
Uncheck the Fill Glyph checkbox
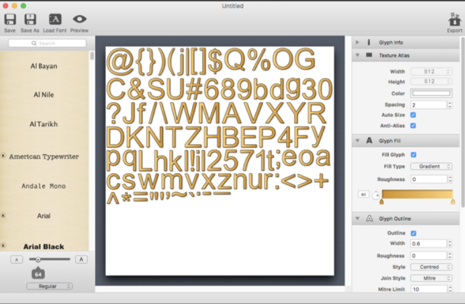click(413, 155)
